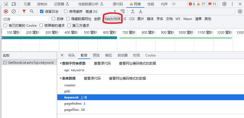Close the request details pane
This screenshot has width=244, height=118.
point(62,55)
